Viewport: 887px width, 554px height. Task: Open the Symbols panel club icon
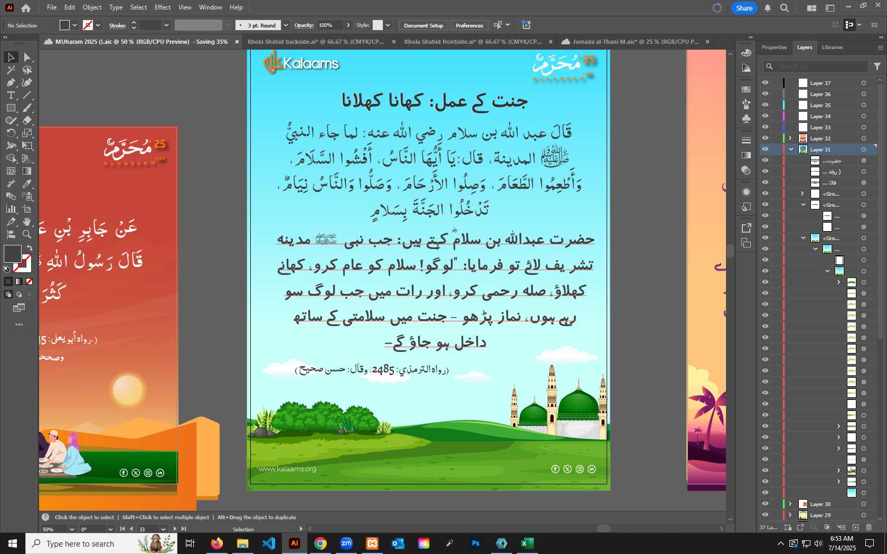(x=746, y=119)
